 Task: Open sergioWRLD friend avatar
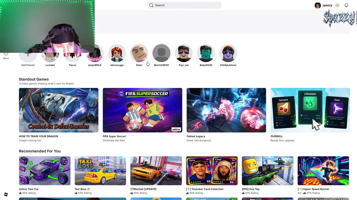[95, 57]
